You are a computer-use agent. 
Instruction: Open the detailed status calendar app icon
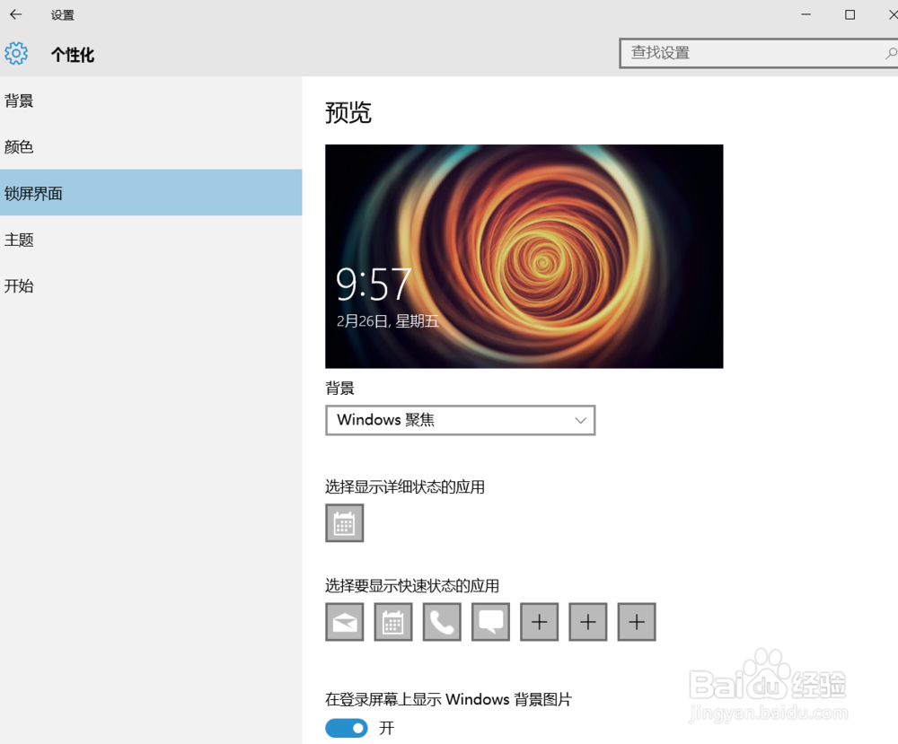344,523
